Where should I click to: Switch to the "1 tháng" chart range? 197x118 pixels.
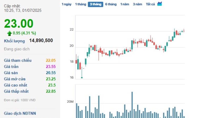tap(80, 4)
